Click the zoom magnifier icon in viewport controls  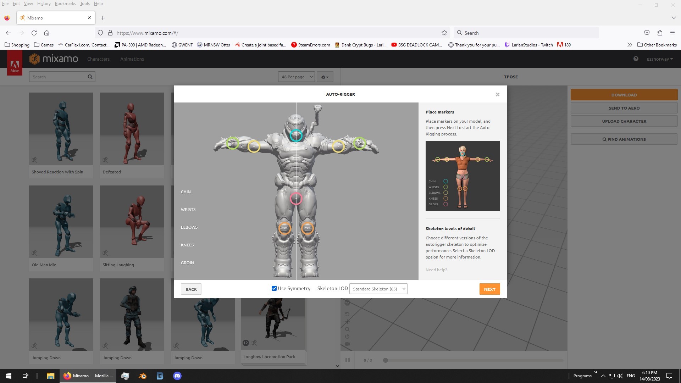tap(347, 329)
